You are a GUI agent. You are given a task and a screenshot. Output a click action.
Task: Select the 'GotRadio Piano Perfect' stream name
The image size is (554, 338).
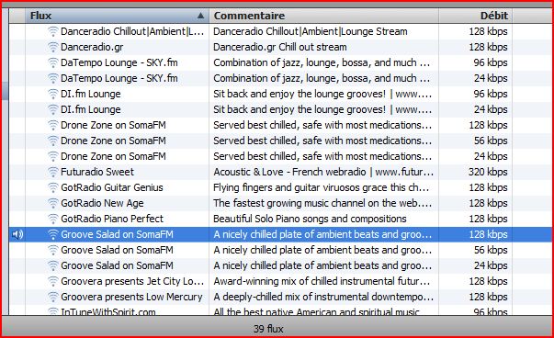(112, 219)
